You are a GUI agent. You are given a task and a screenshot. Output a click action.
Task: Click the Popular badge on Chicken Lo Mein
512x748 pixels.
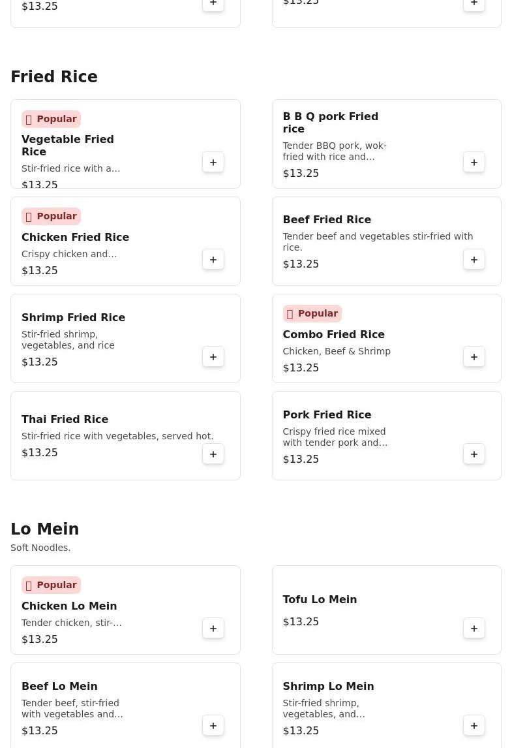(51, 585)
